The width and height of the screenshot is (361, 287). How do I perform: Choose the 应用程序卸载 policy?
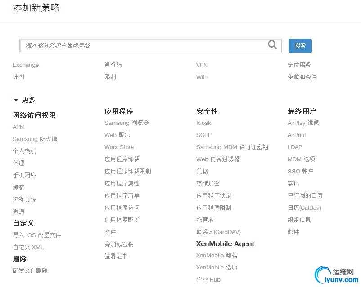click(122, 159)
